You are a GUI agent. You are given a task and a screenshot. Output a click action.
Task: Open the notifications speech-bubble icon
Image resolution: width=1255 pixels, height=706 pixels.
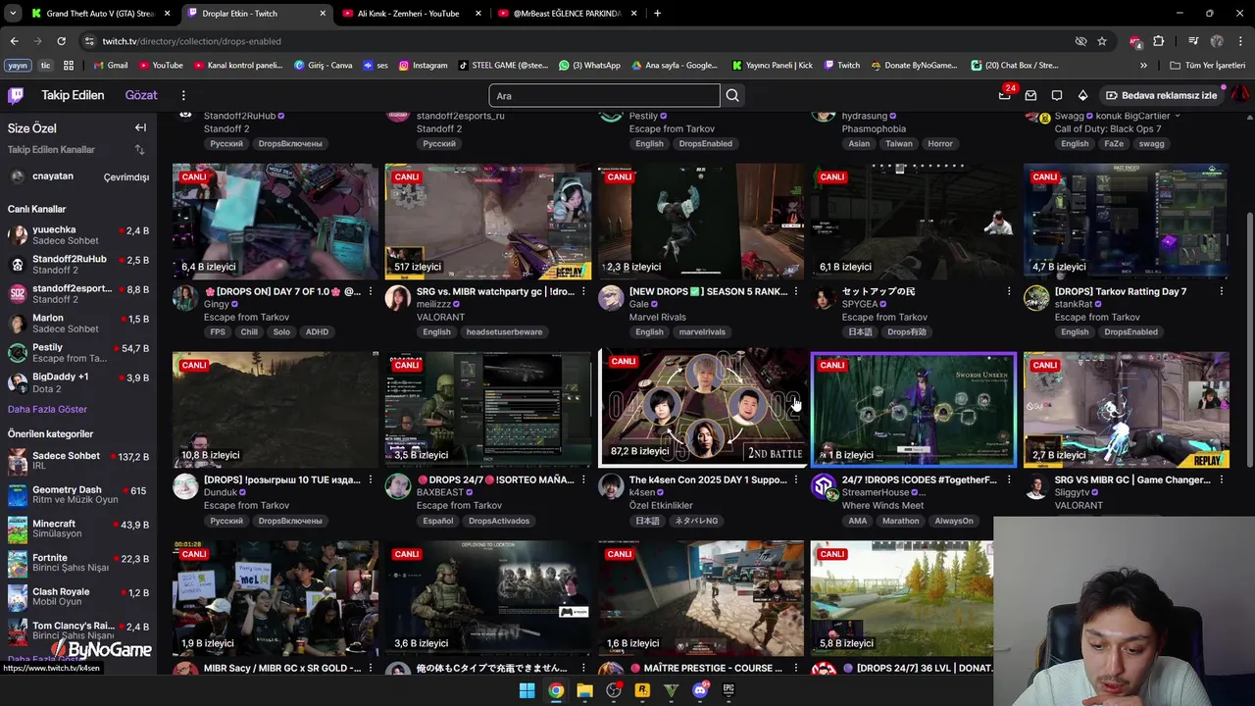pos(1057,95)
